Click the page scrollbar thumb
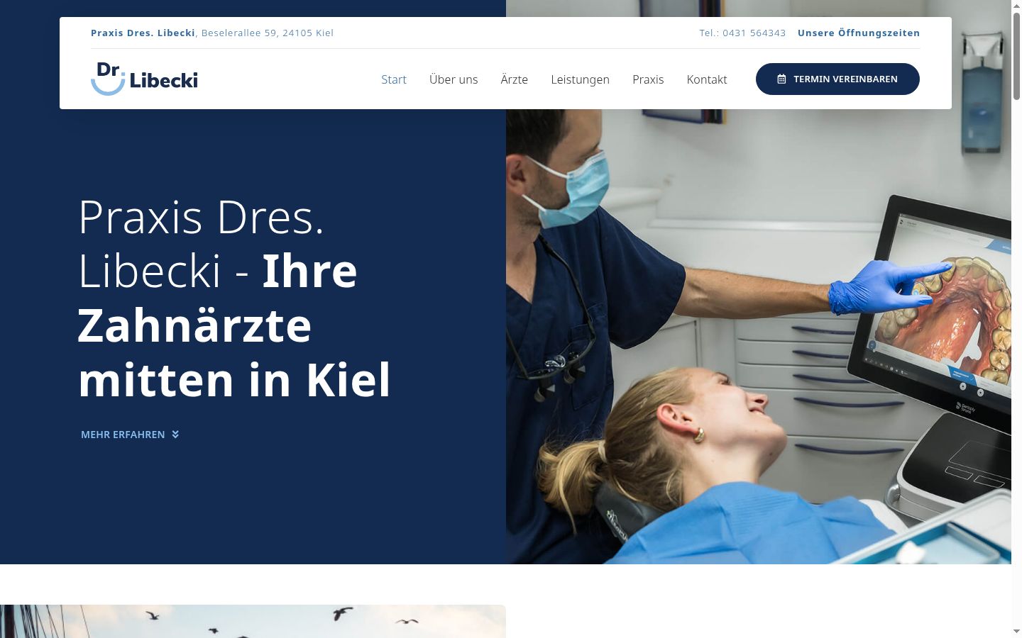 pos(1016,55)
